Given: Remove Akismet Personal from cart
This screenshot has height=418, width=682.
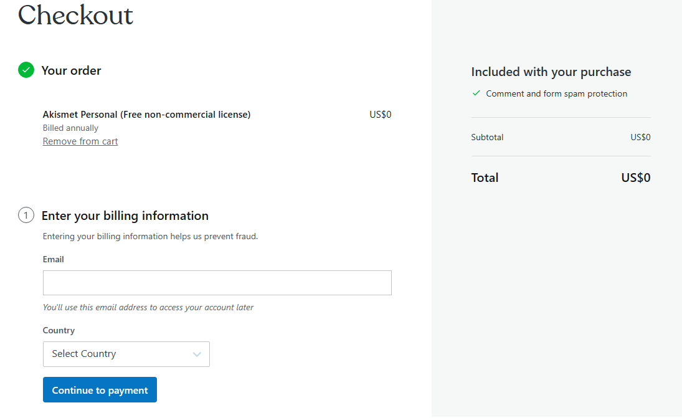Looking at the screenshot, I should [80, 141].
